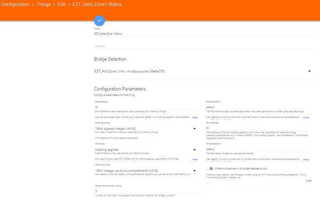Screen dimensions: 320x201
Task: Open the Write type dropdown
Action: tap(192, 150)
